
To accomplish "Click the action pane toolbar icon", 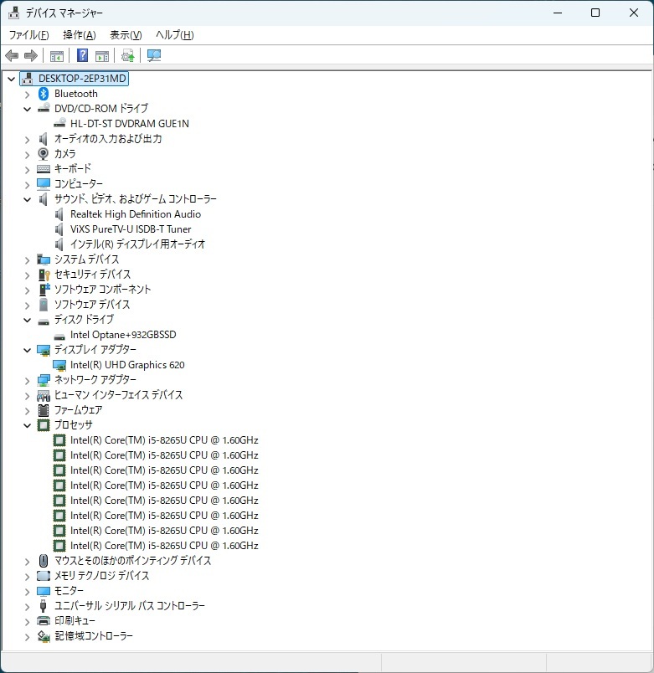I will pyautogui.click(x=102, y=56).
